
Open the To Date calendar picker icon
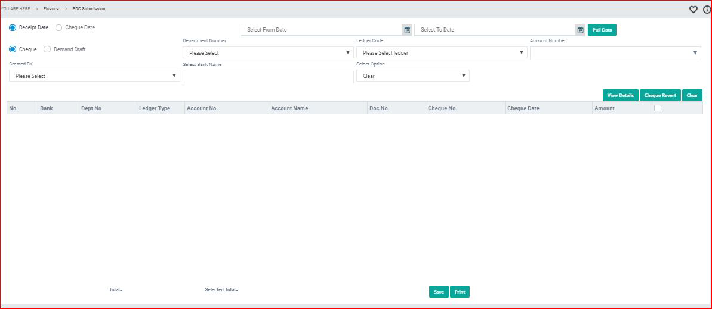pos(580,30)
